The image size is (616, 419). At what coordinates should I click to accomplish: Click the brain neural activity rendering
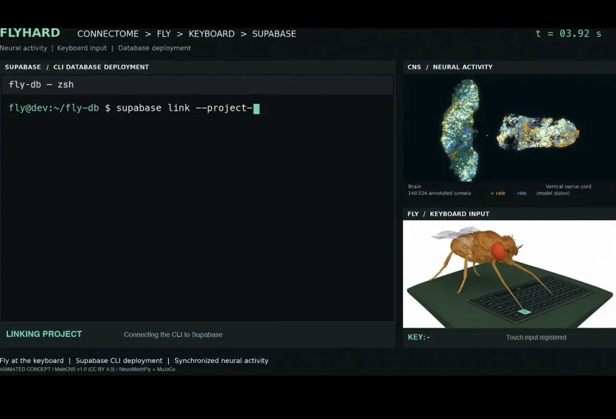click(460, 130)
